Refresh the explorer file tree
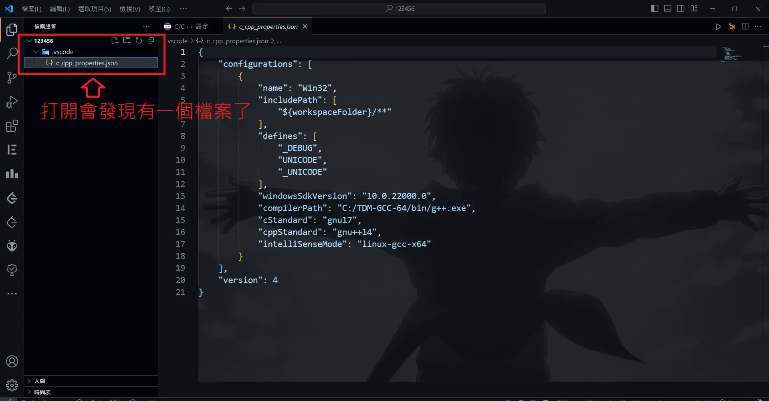This screenshot has height=401, width=769. coord(139,40)
